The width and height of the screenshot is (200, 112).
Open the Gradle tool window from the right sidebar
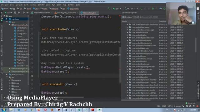198,16
